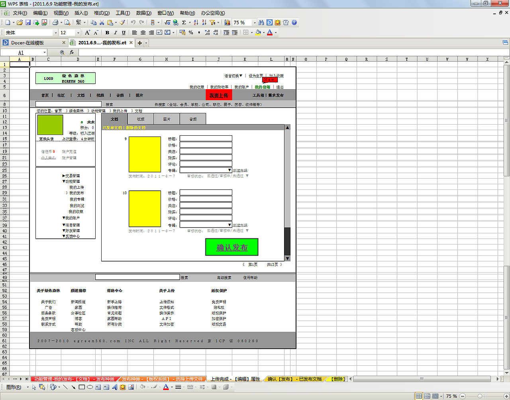Select sheet tab 上传完成 -【编辑】属性
This screenshot has height=400, width=510.
point(235,379)
